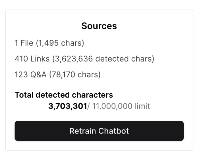Image resolution: width=199 pixels, height=154 pixels.
Task: Click the Retrain Chatbot button
Action: (x=99, y=131)
